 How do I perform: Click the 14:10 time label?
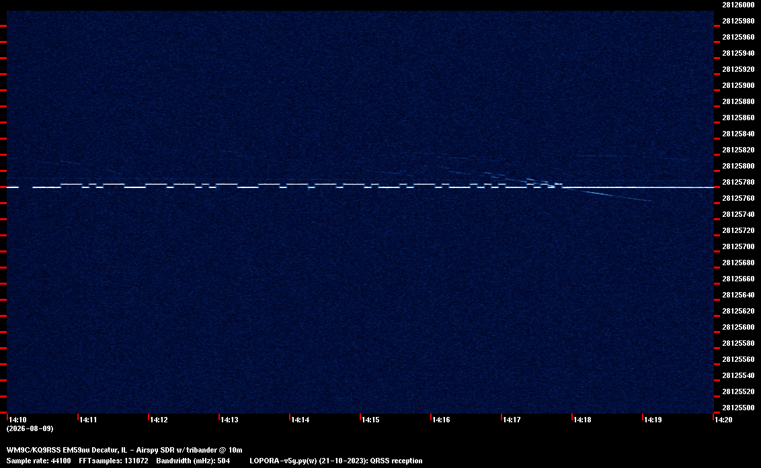[x=18, y=420]
